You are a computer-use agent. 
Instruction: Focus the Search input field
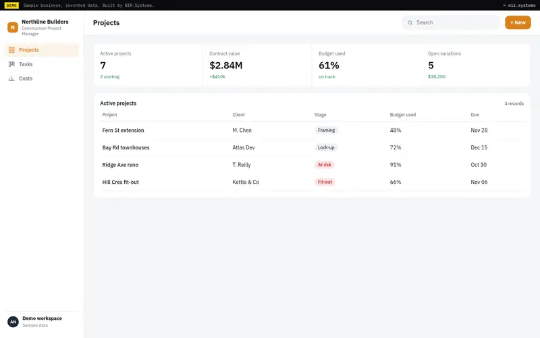[451, 22]
